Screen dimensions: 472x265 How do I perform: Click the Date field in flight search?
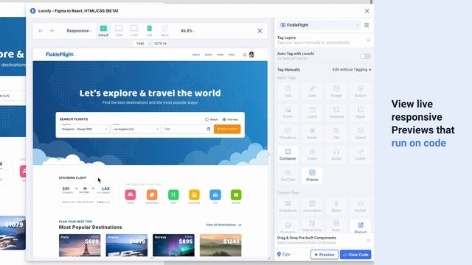[x=187, y=129]
